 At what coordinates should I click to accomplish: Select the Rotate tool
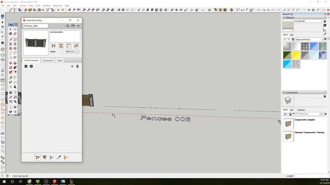tap(10, 68)
